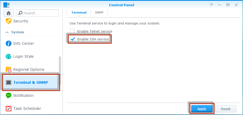
Task: Click the sidebar vertical scrollbar
Action: 60,70
